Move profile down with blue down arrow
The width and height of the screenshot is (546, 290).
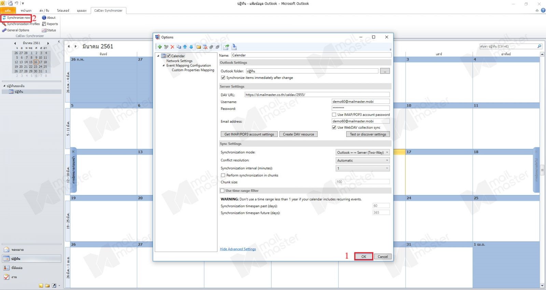click(191, 47)
